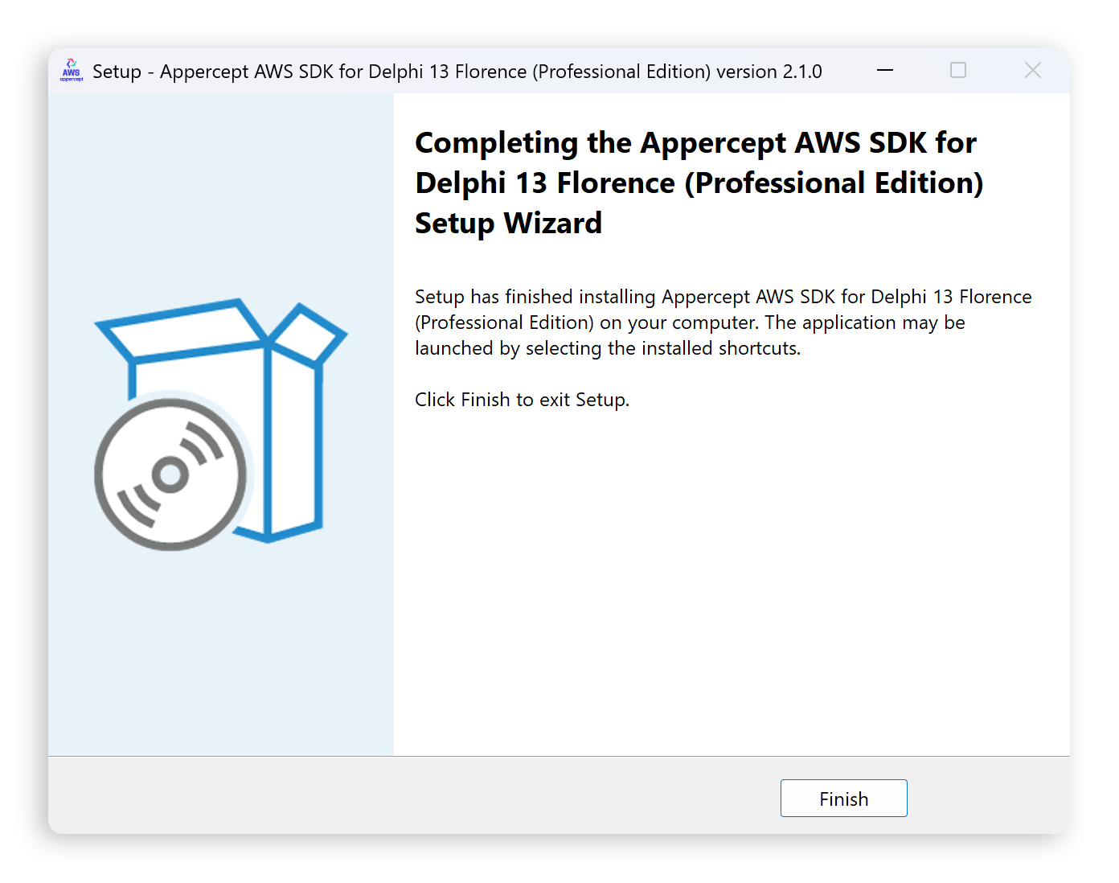Click the light blue left panel background

click(x=221, y=643)
